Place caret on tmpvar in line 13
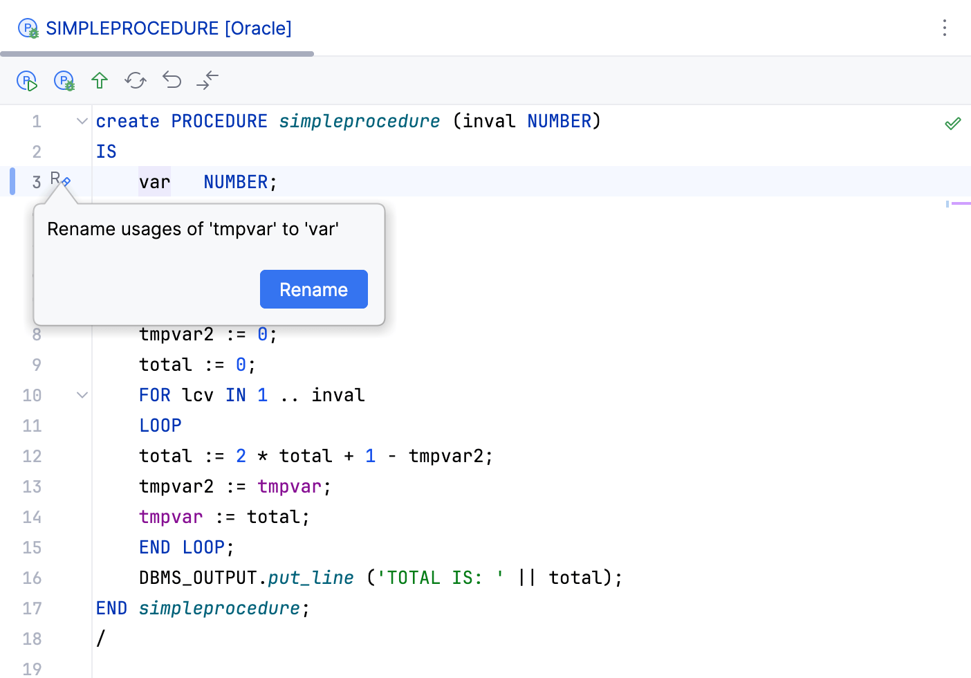The image size is (971, 678). pos(289,486)
